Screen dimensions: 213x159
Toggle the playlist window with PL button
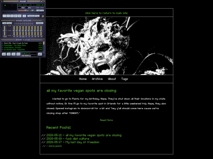click(x=42, y=11)
